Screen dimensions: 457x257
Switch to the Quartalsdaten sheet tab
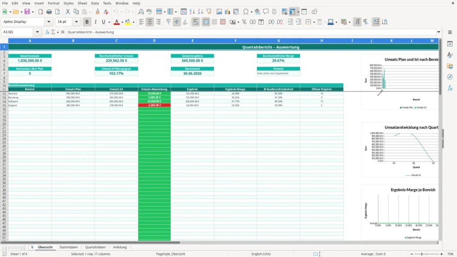(x=96, y=247)
